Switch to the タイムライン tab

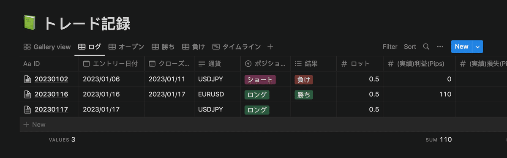[237, 46]
